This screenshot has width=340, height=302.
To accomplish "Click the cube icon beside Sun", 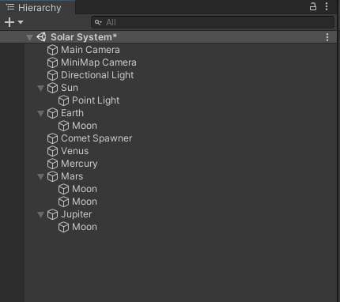I will [52, 88].
